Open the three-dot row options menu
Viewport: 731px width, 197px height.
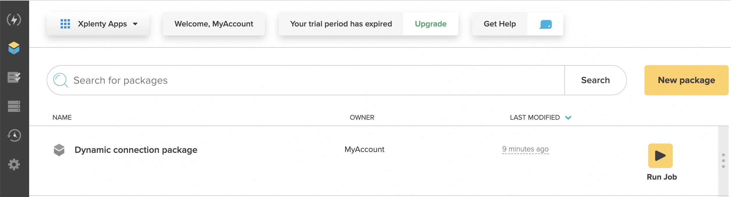(723, 161)
